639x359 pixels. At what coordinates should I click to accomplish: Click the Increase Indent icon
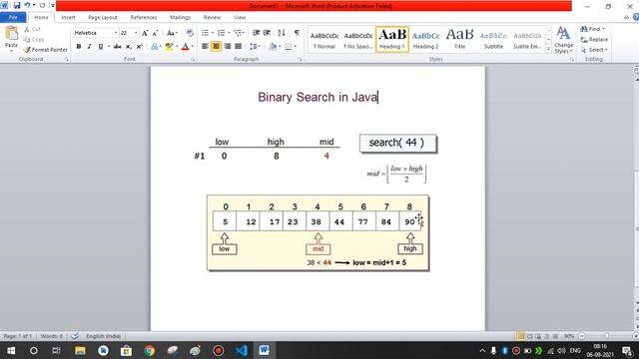(x=267, y=33)
